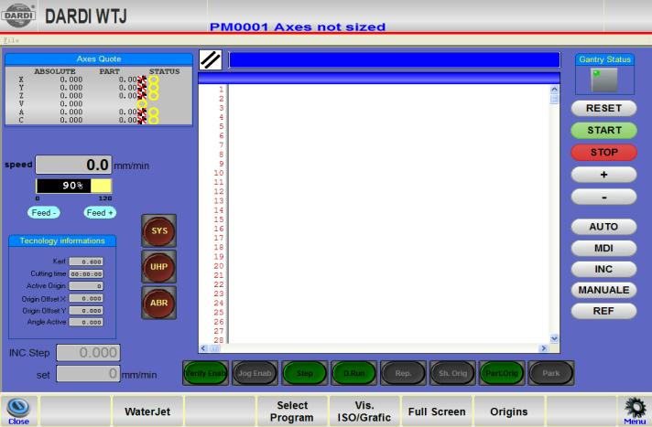The width and height of the screenshot is (652, 427).
Task: Open Select Program
Action: pyautogui.click(x=292, y=411)
